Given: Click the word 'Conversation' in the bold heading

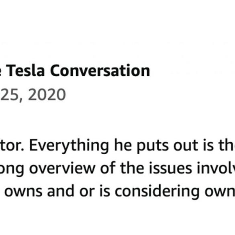Looking at the screenshot, I should 100,71.
